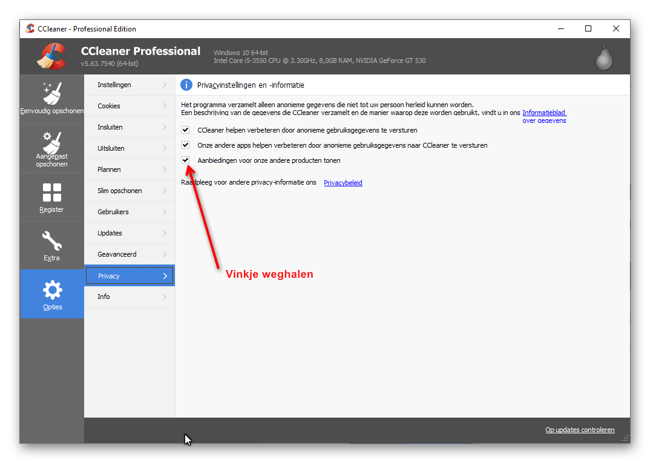The image size is (650, 463).
Task: Select the Opties gear icon
Action: click(52, 290)
